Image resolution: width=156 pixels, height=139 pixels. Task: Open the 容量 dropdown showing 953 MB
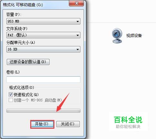(x=43, y=21)
